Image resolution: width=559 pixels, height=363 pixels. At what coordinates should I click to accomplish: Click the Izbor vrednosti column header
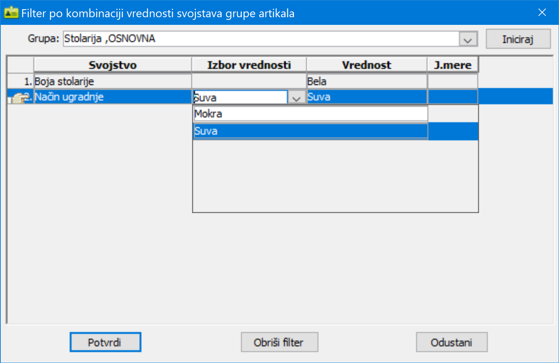249,65
